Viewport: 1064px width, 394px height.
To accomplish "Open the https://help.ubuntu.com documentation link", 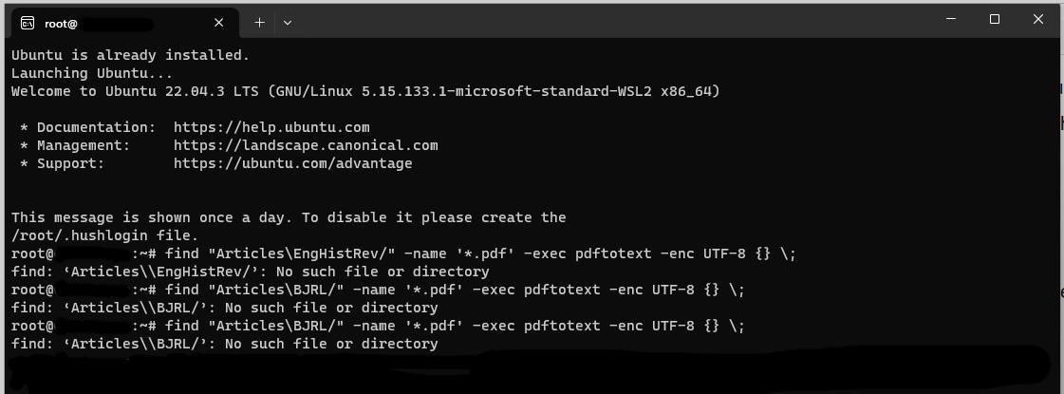I will [x=271, y=128].
